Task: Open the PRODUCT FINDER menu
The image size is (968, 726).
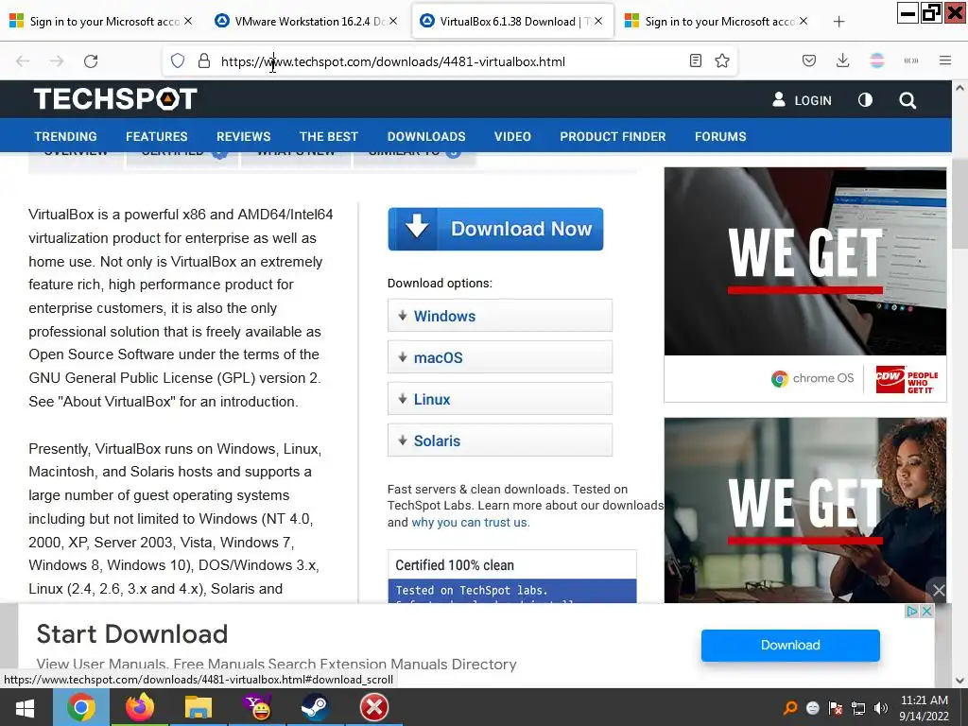Action: pyautogui.click(x=613, y=136)
